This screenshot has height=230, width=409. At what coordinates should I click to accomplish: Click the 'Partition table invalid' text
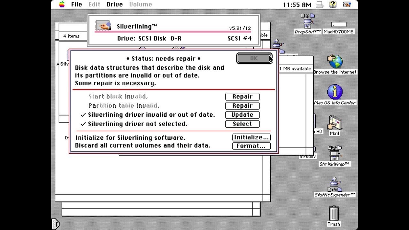(124, 106)
